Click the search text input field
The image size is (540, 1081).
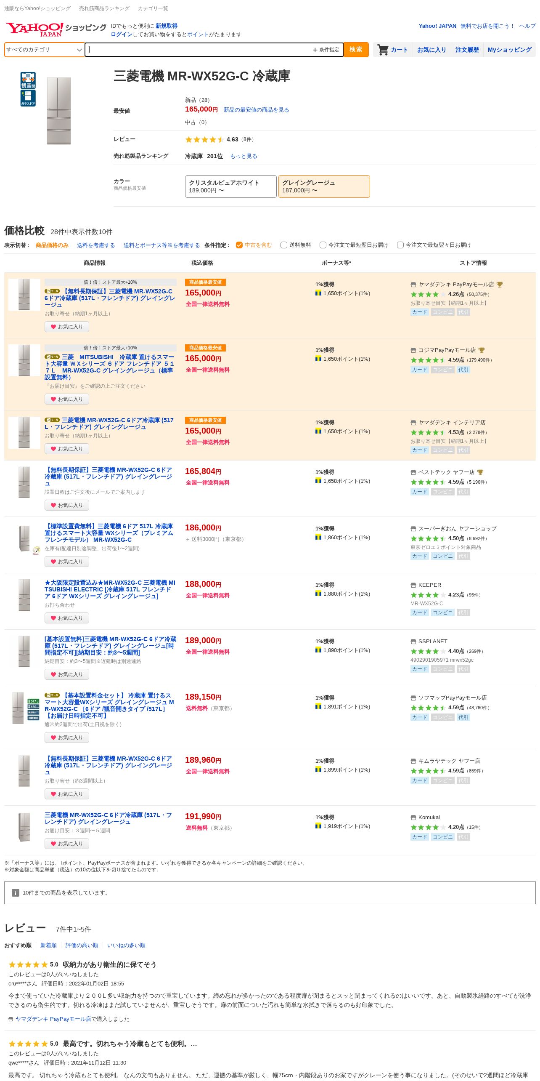pos(198,50)
